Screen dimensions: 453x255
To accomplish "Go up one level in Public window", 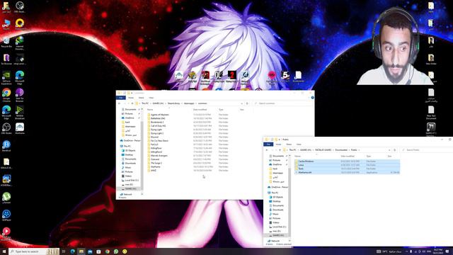I will pyautogui.click(x=280, y=149).
